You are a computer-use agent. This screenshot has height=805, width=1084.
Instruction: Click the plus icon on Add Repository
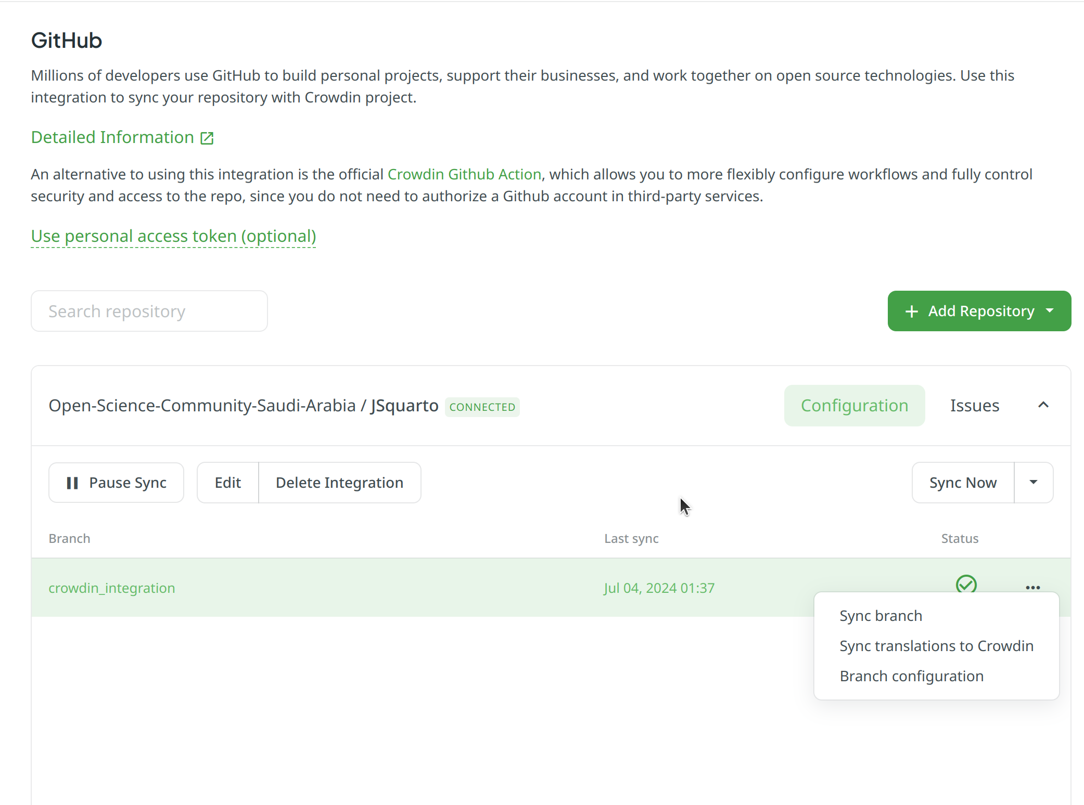[x=911, y=311]
